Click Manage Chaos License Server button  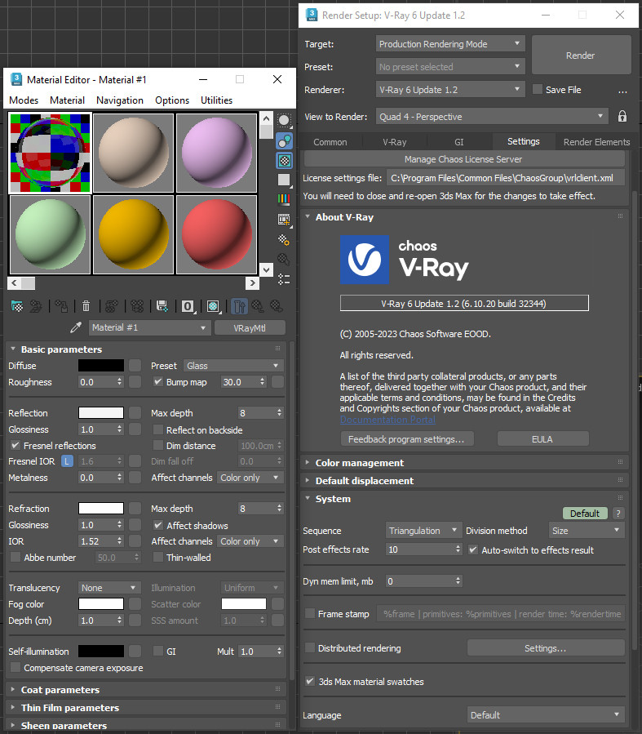point(463,159)
